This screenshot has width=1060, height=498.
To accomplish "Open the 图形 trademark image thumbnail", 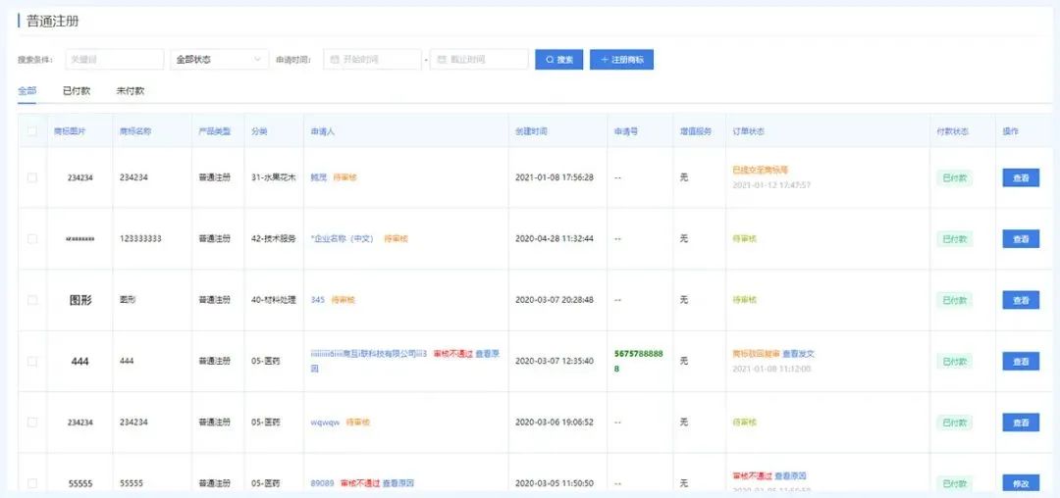I will (80, 300).
